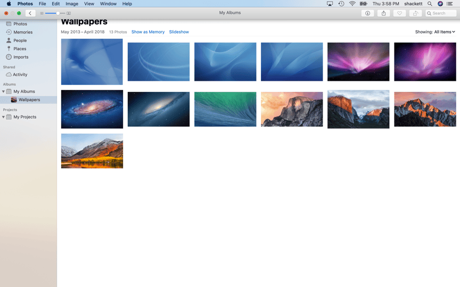The image size is (460, 287).
Task: Select the bright Andromeda galaxy Lion wallpaper
Action: (92, 109)
